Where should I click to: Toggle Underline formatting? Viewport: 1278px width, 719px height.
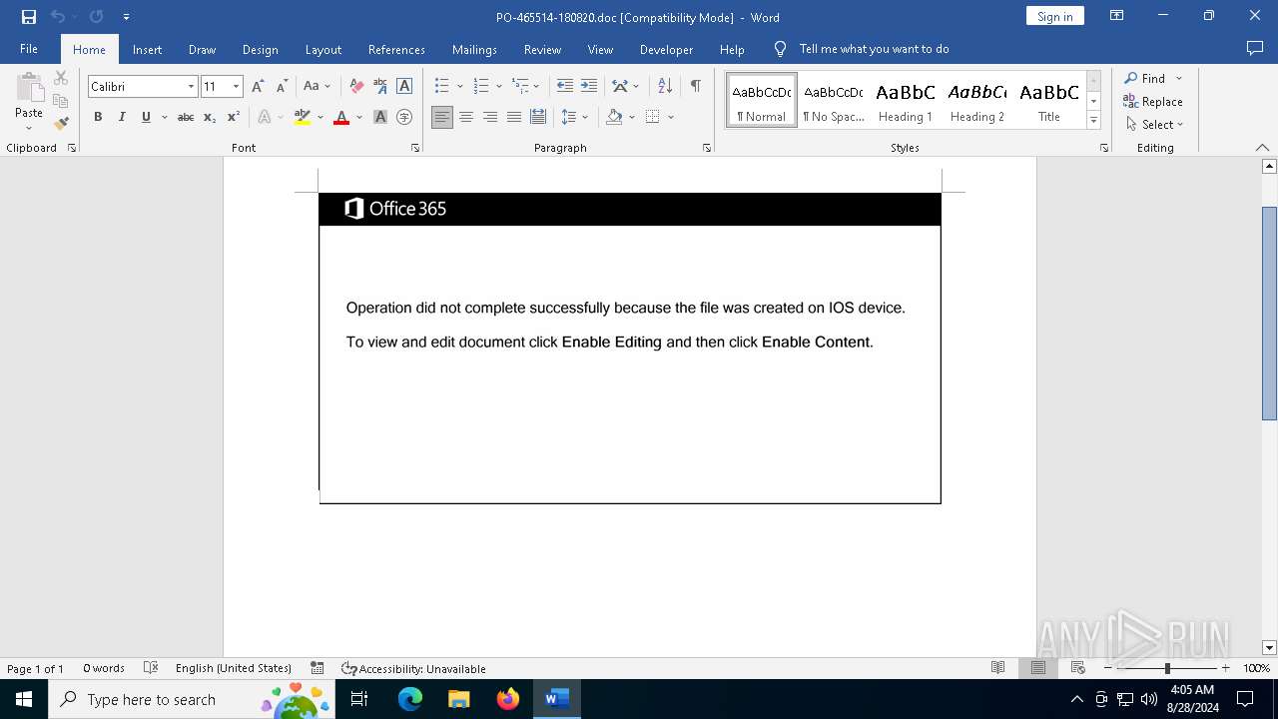point(146,117)
